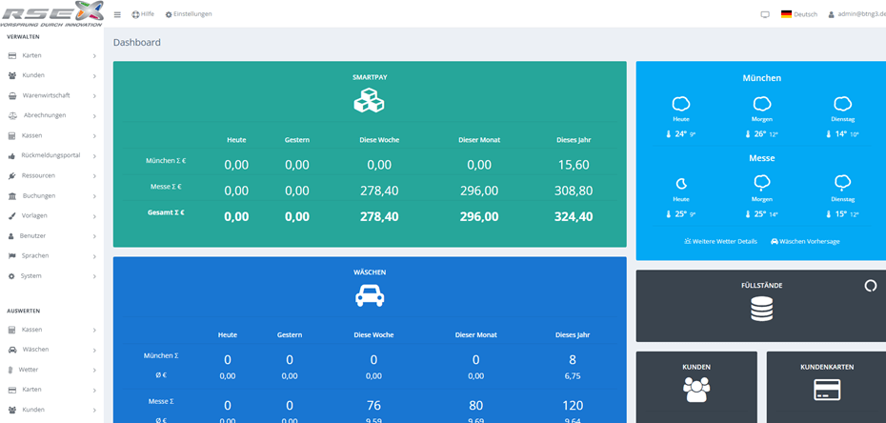Open the admin@btng3.de user menu
The height and width of the screenshot is (423, 886).
(856, 14)
